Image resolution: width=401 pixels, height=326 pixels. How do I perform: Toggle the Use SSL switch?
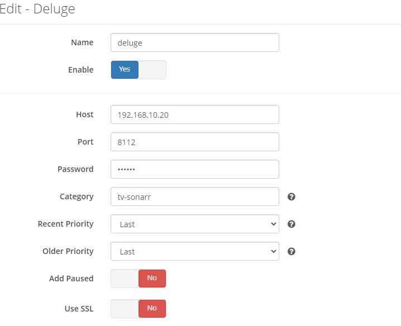[x=139, y=309]
